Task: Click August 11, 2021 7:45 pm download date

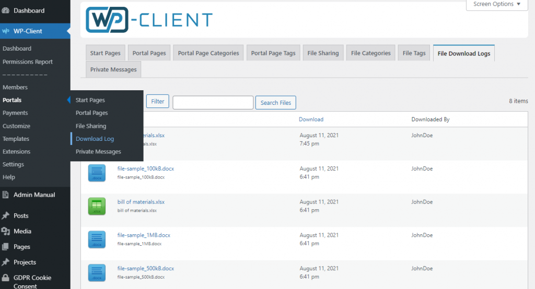Action: click(x=319, y=139)
